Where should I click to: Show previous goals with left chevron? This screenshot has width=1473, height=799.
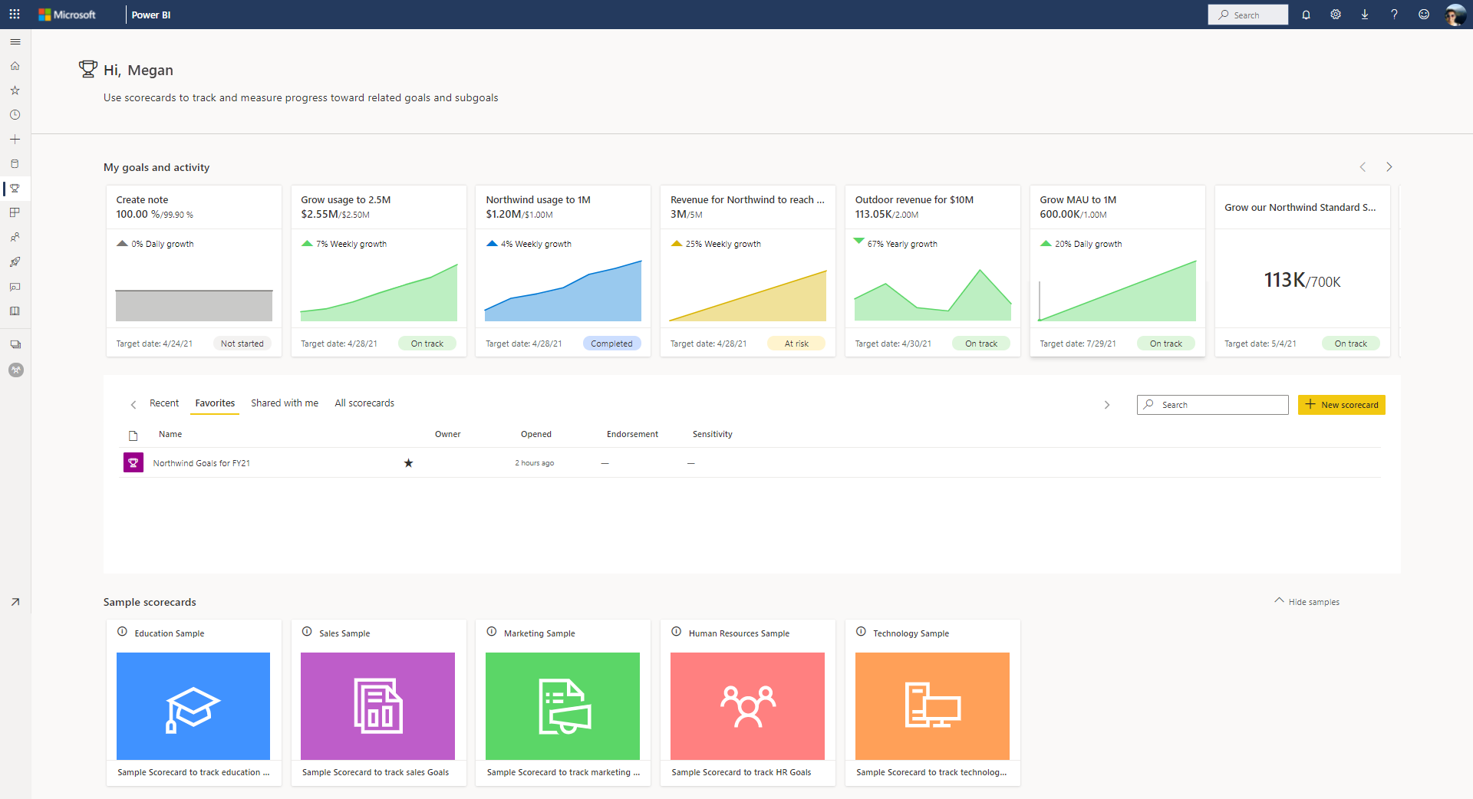pyautogui.click(x=1363, y=167)
